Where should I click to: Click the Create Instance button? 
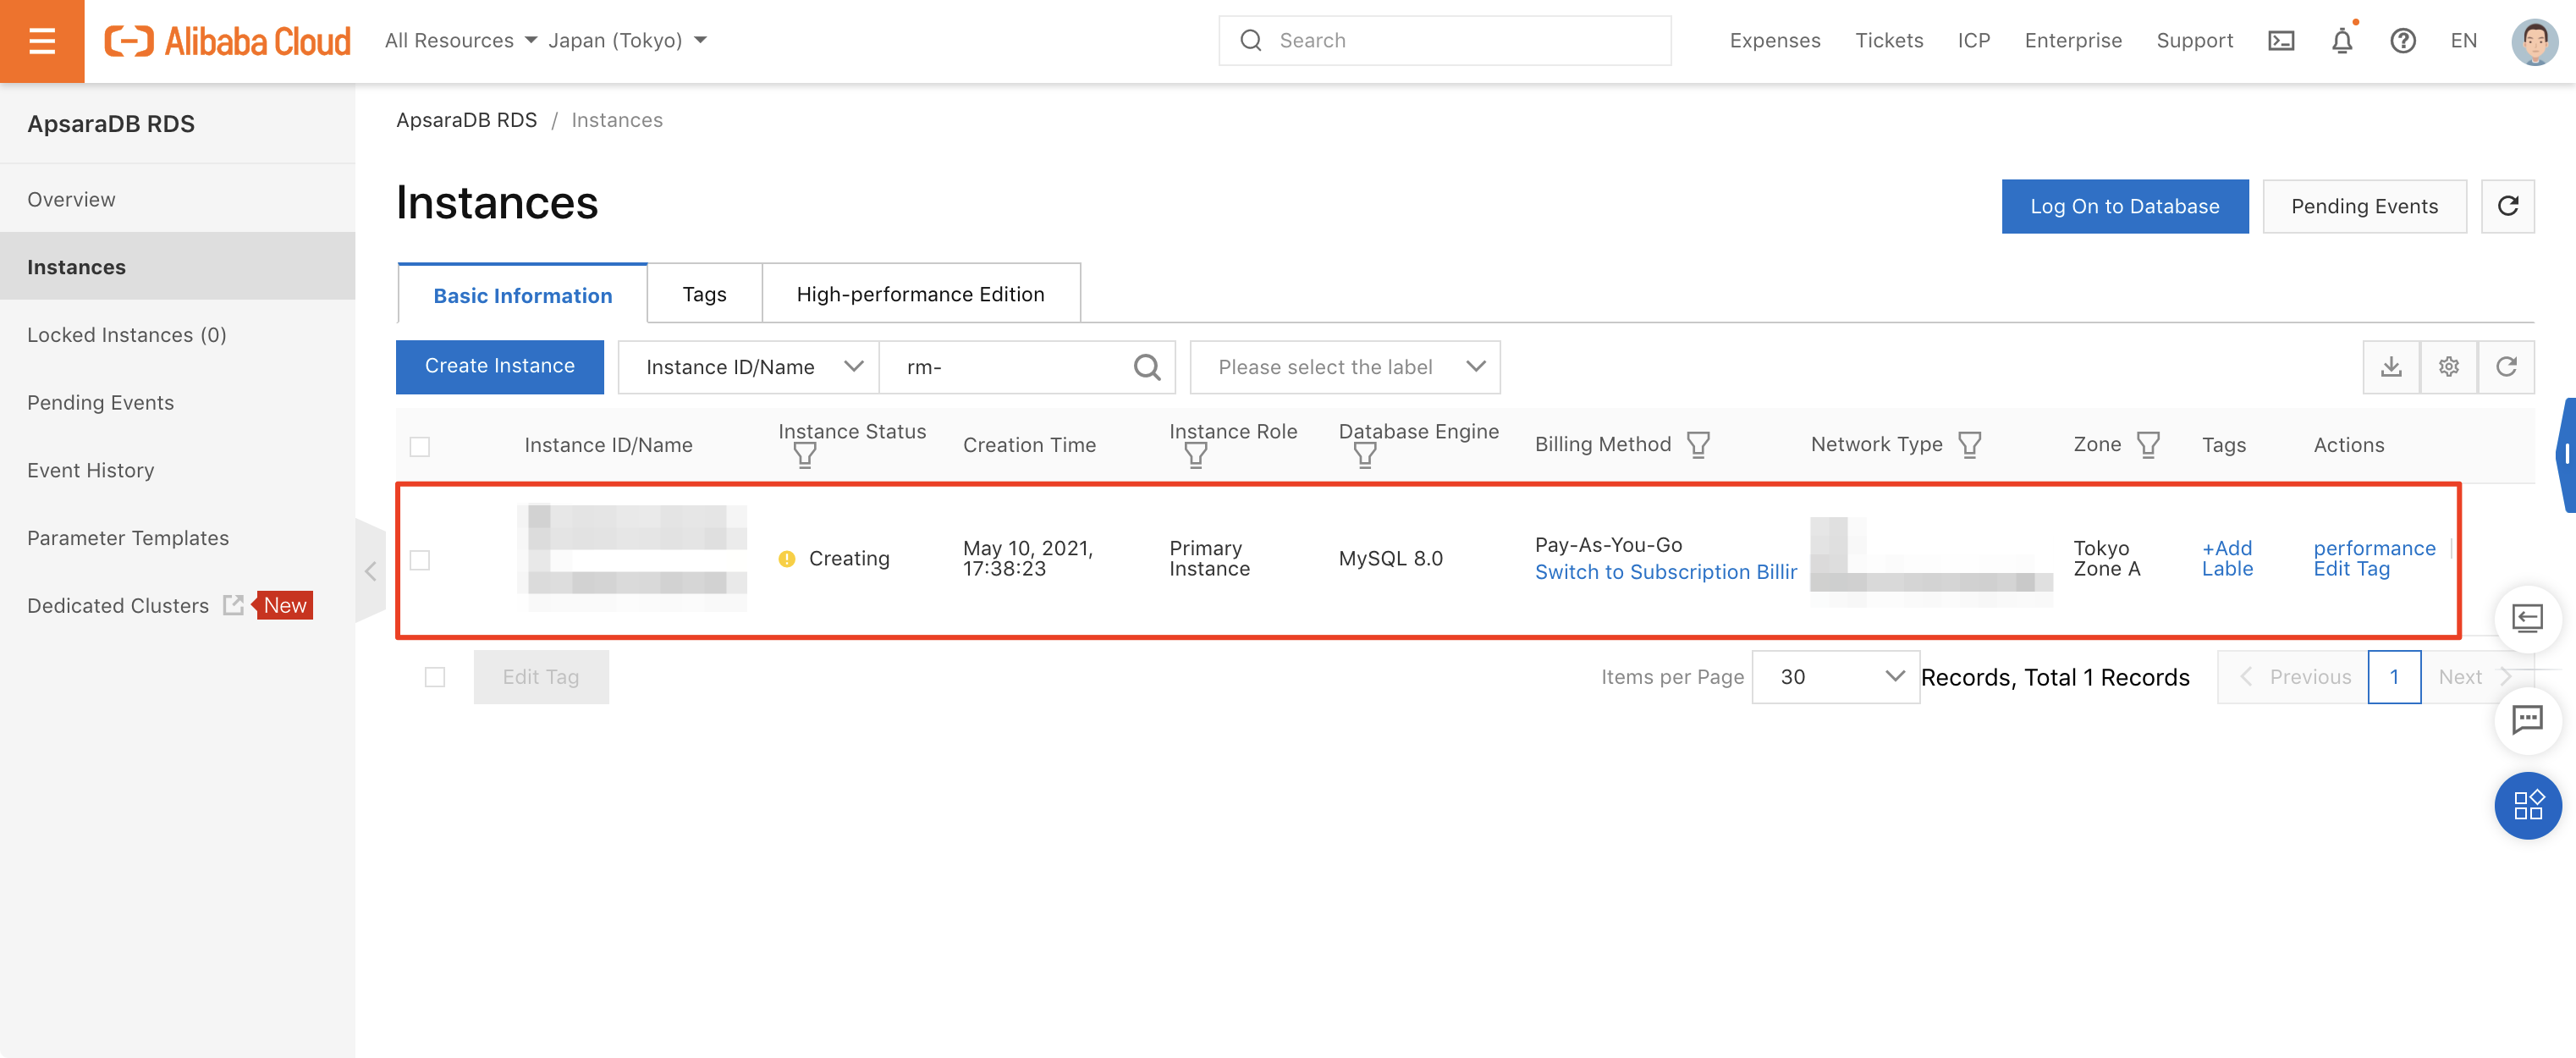pyautogui.click(x=499, y=366)
